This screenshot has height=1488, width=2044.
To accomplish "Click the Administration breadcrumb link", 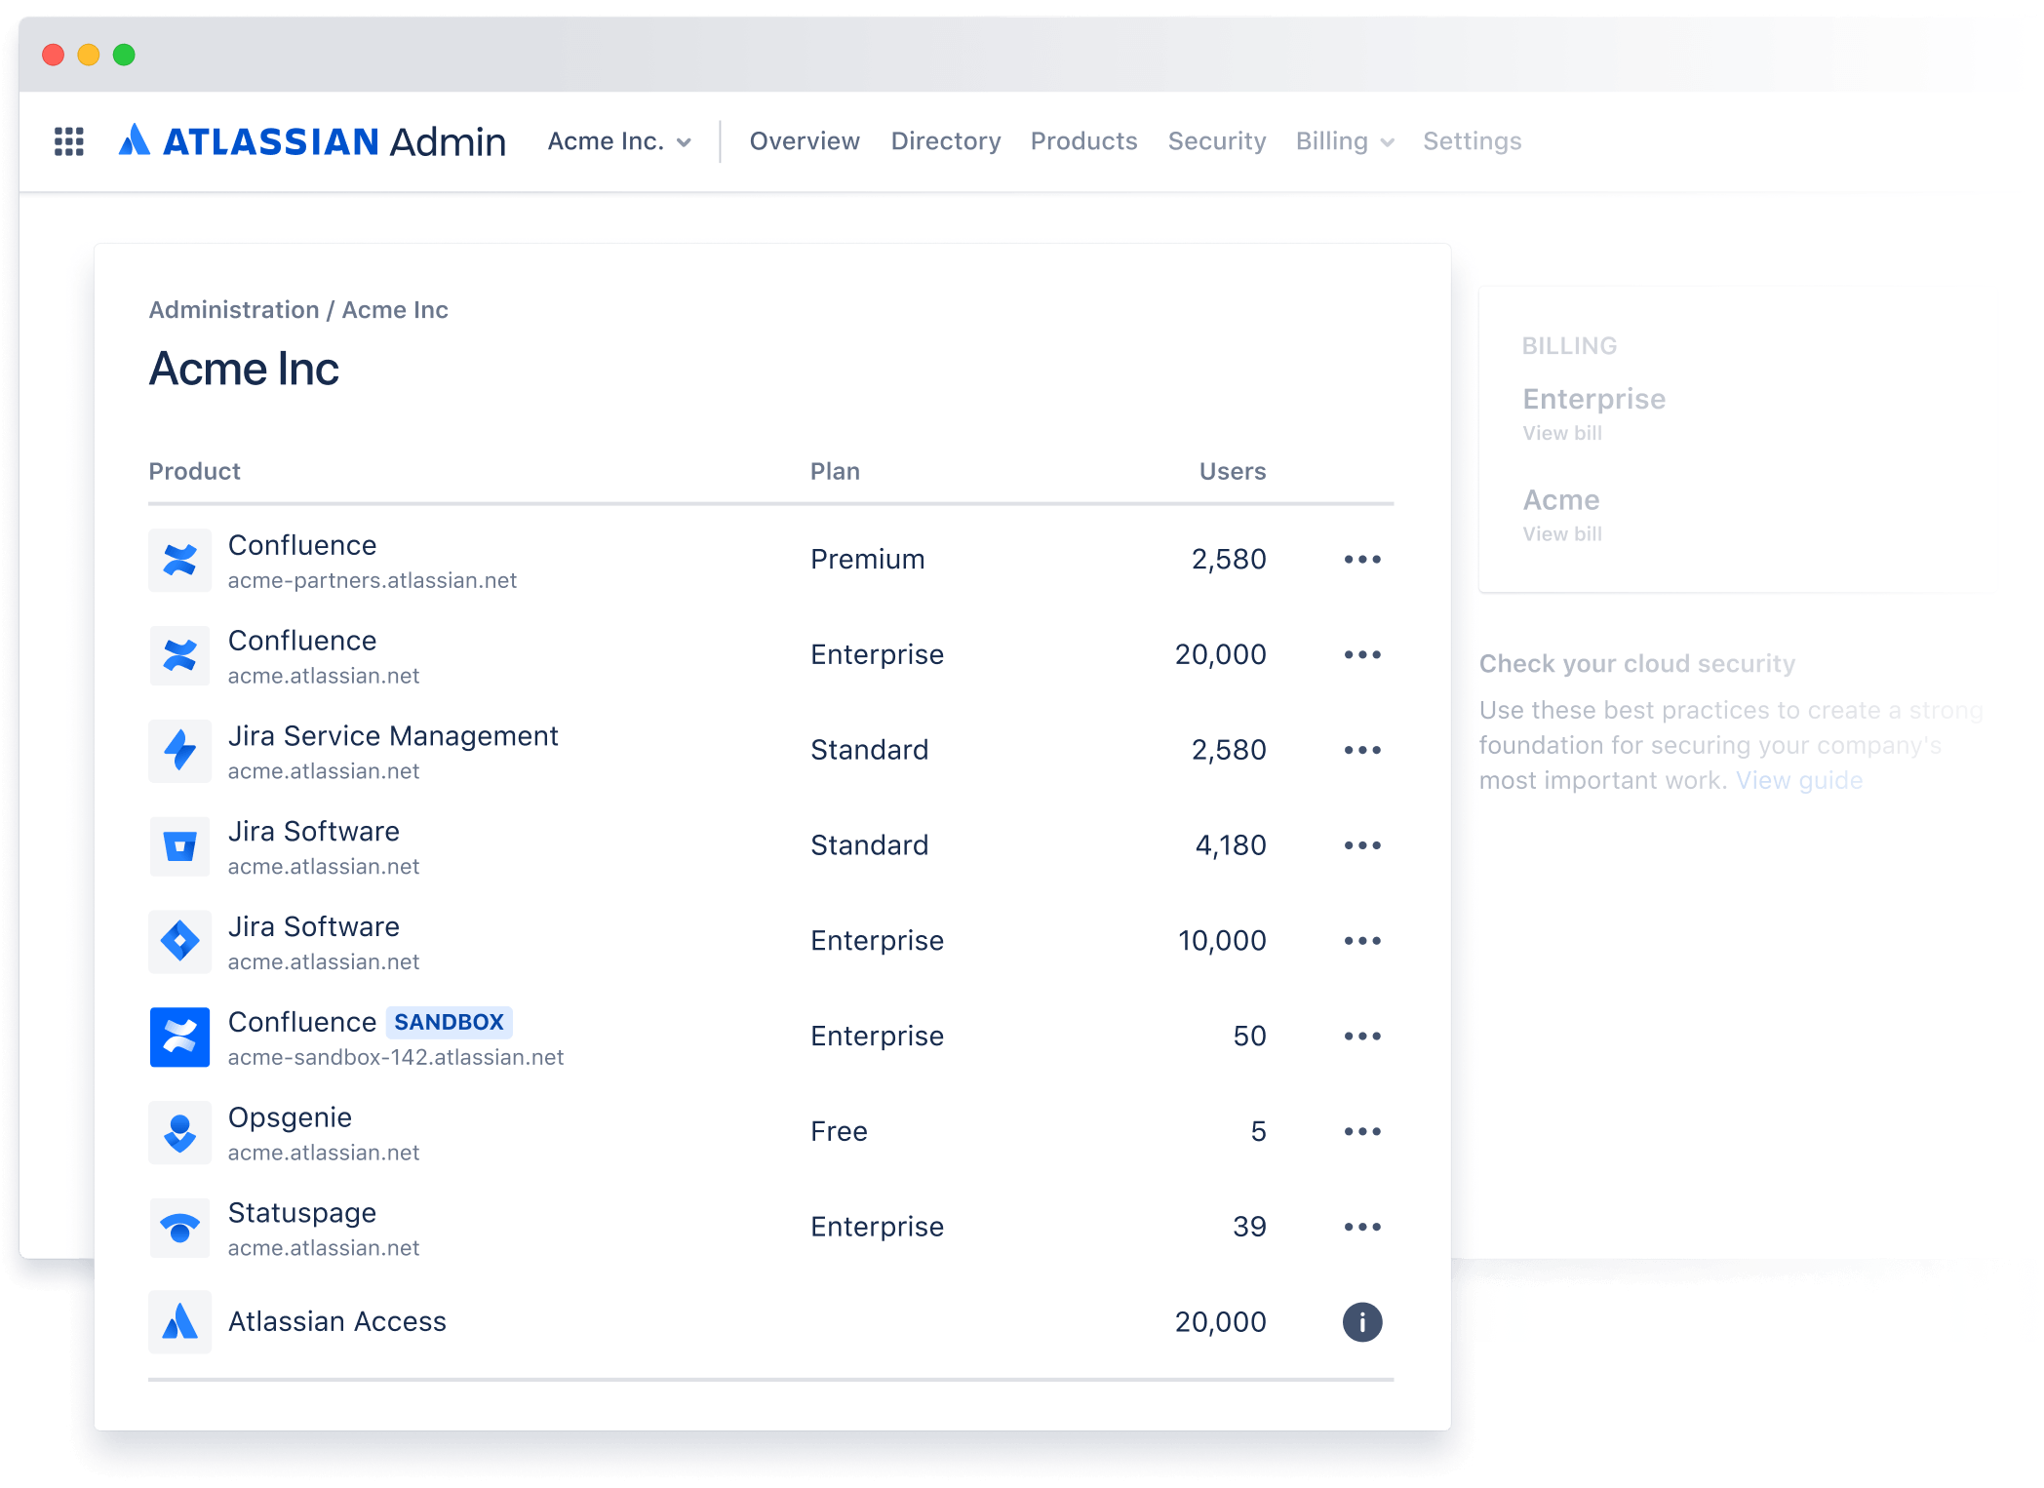I will 235,309.
